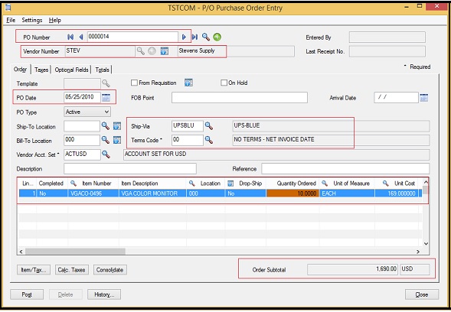Click the horizontal scrollbar of item grid
Screen dimensions: 451x312
[x=219, y=252]
